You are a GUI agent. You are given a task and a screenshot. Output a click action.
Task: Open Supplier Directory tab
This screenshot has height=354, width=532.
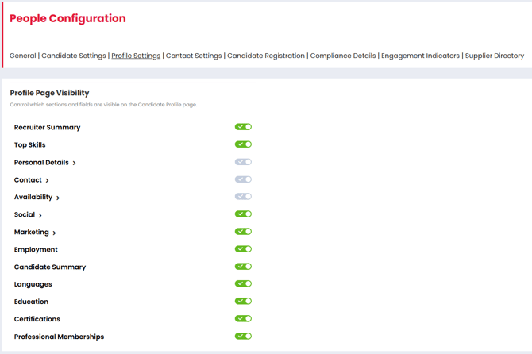[494, 56]
